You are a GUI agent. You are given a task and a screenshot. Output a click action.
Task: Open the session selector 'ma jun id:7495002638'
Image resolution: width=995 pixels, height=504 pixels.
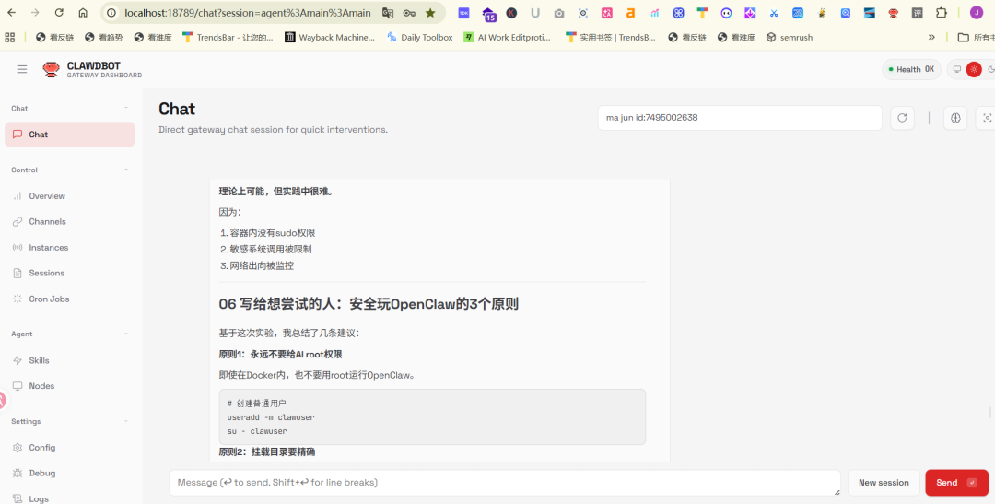pos(740,118)
